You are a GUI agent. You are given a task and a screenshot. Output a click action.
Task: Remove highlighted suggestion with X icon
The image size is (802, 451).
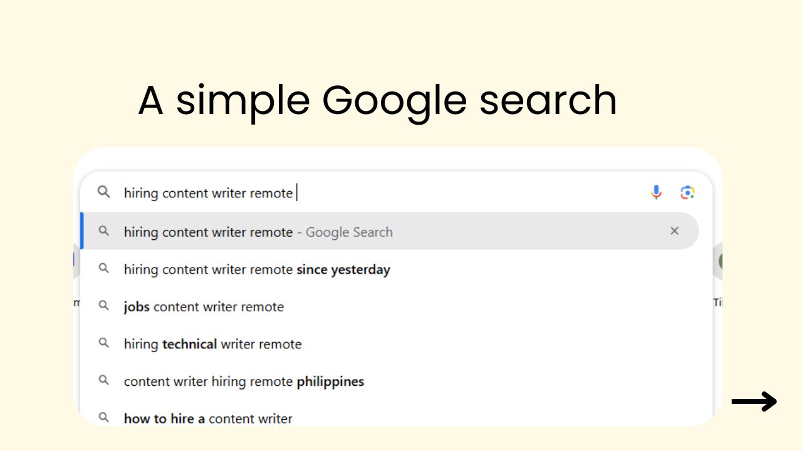(674, 231)
